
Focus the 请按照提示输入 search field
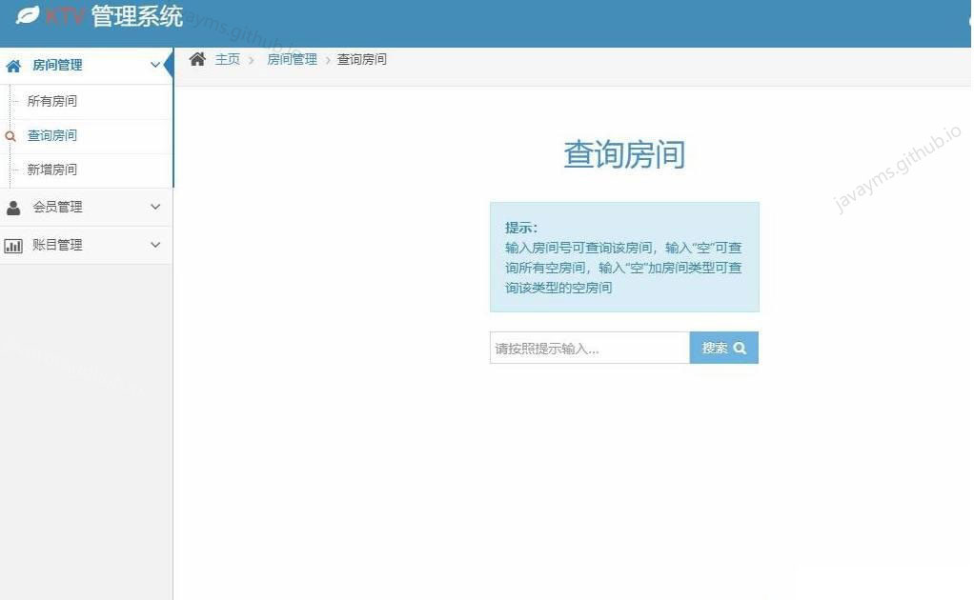pyautogui.click(x=590, y=348)
